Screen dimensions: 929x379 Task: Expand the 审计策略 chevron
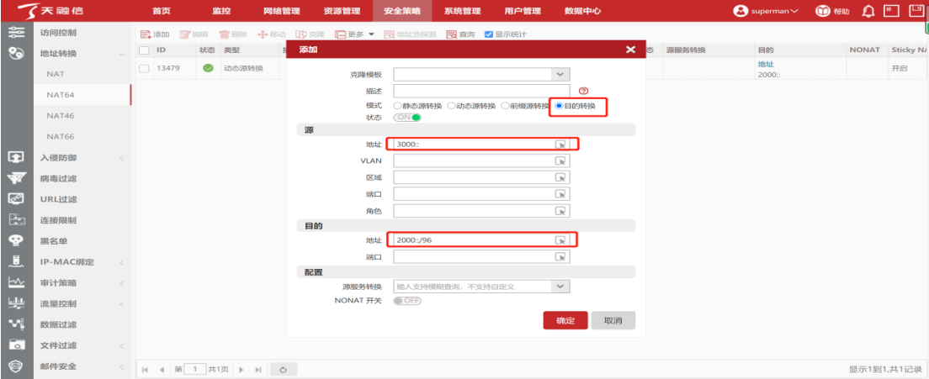(x=121, y=283)
